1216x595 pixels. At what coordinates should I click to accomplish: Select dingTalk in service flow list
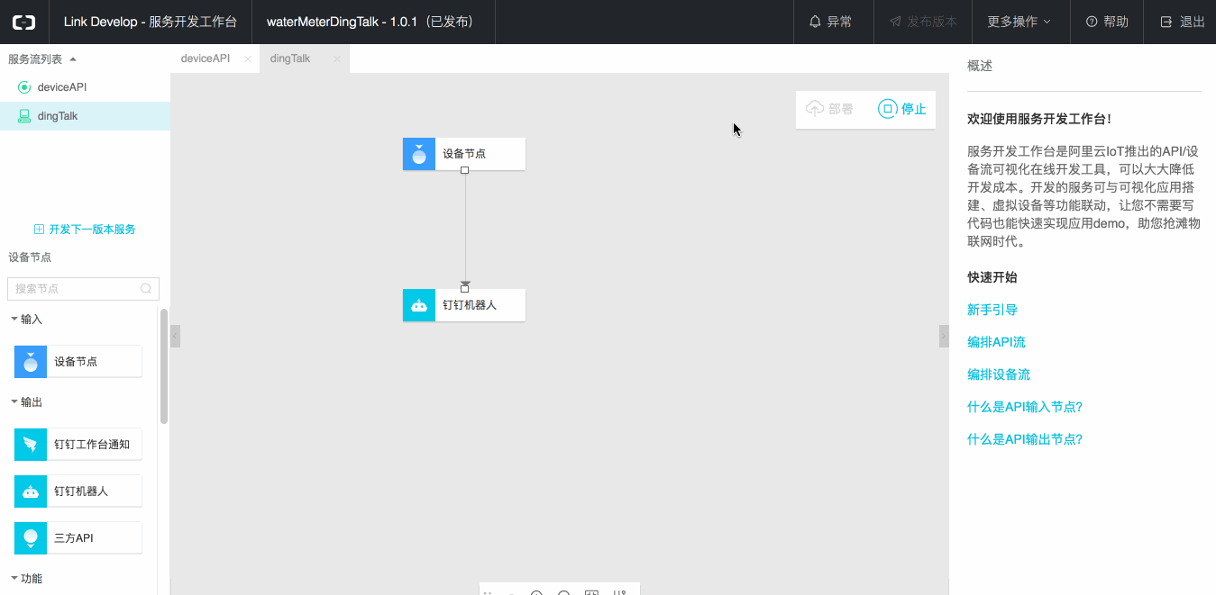(x=85, y=116)
